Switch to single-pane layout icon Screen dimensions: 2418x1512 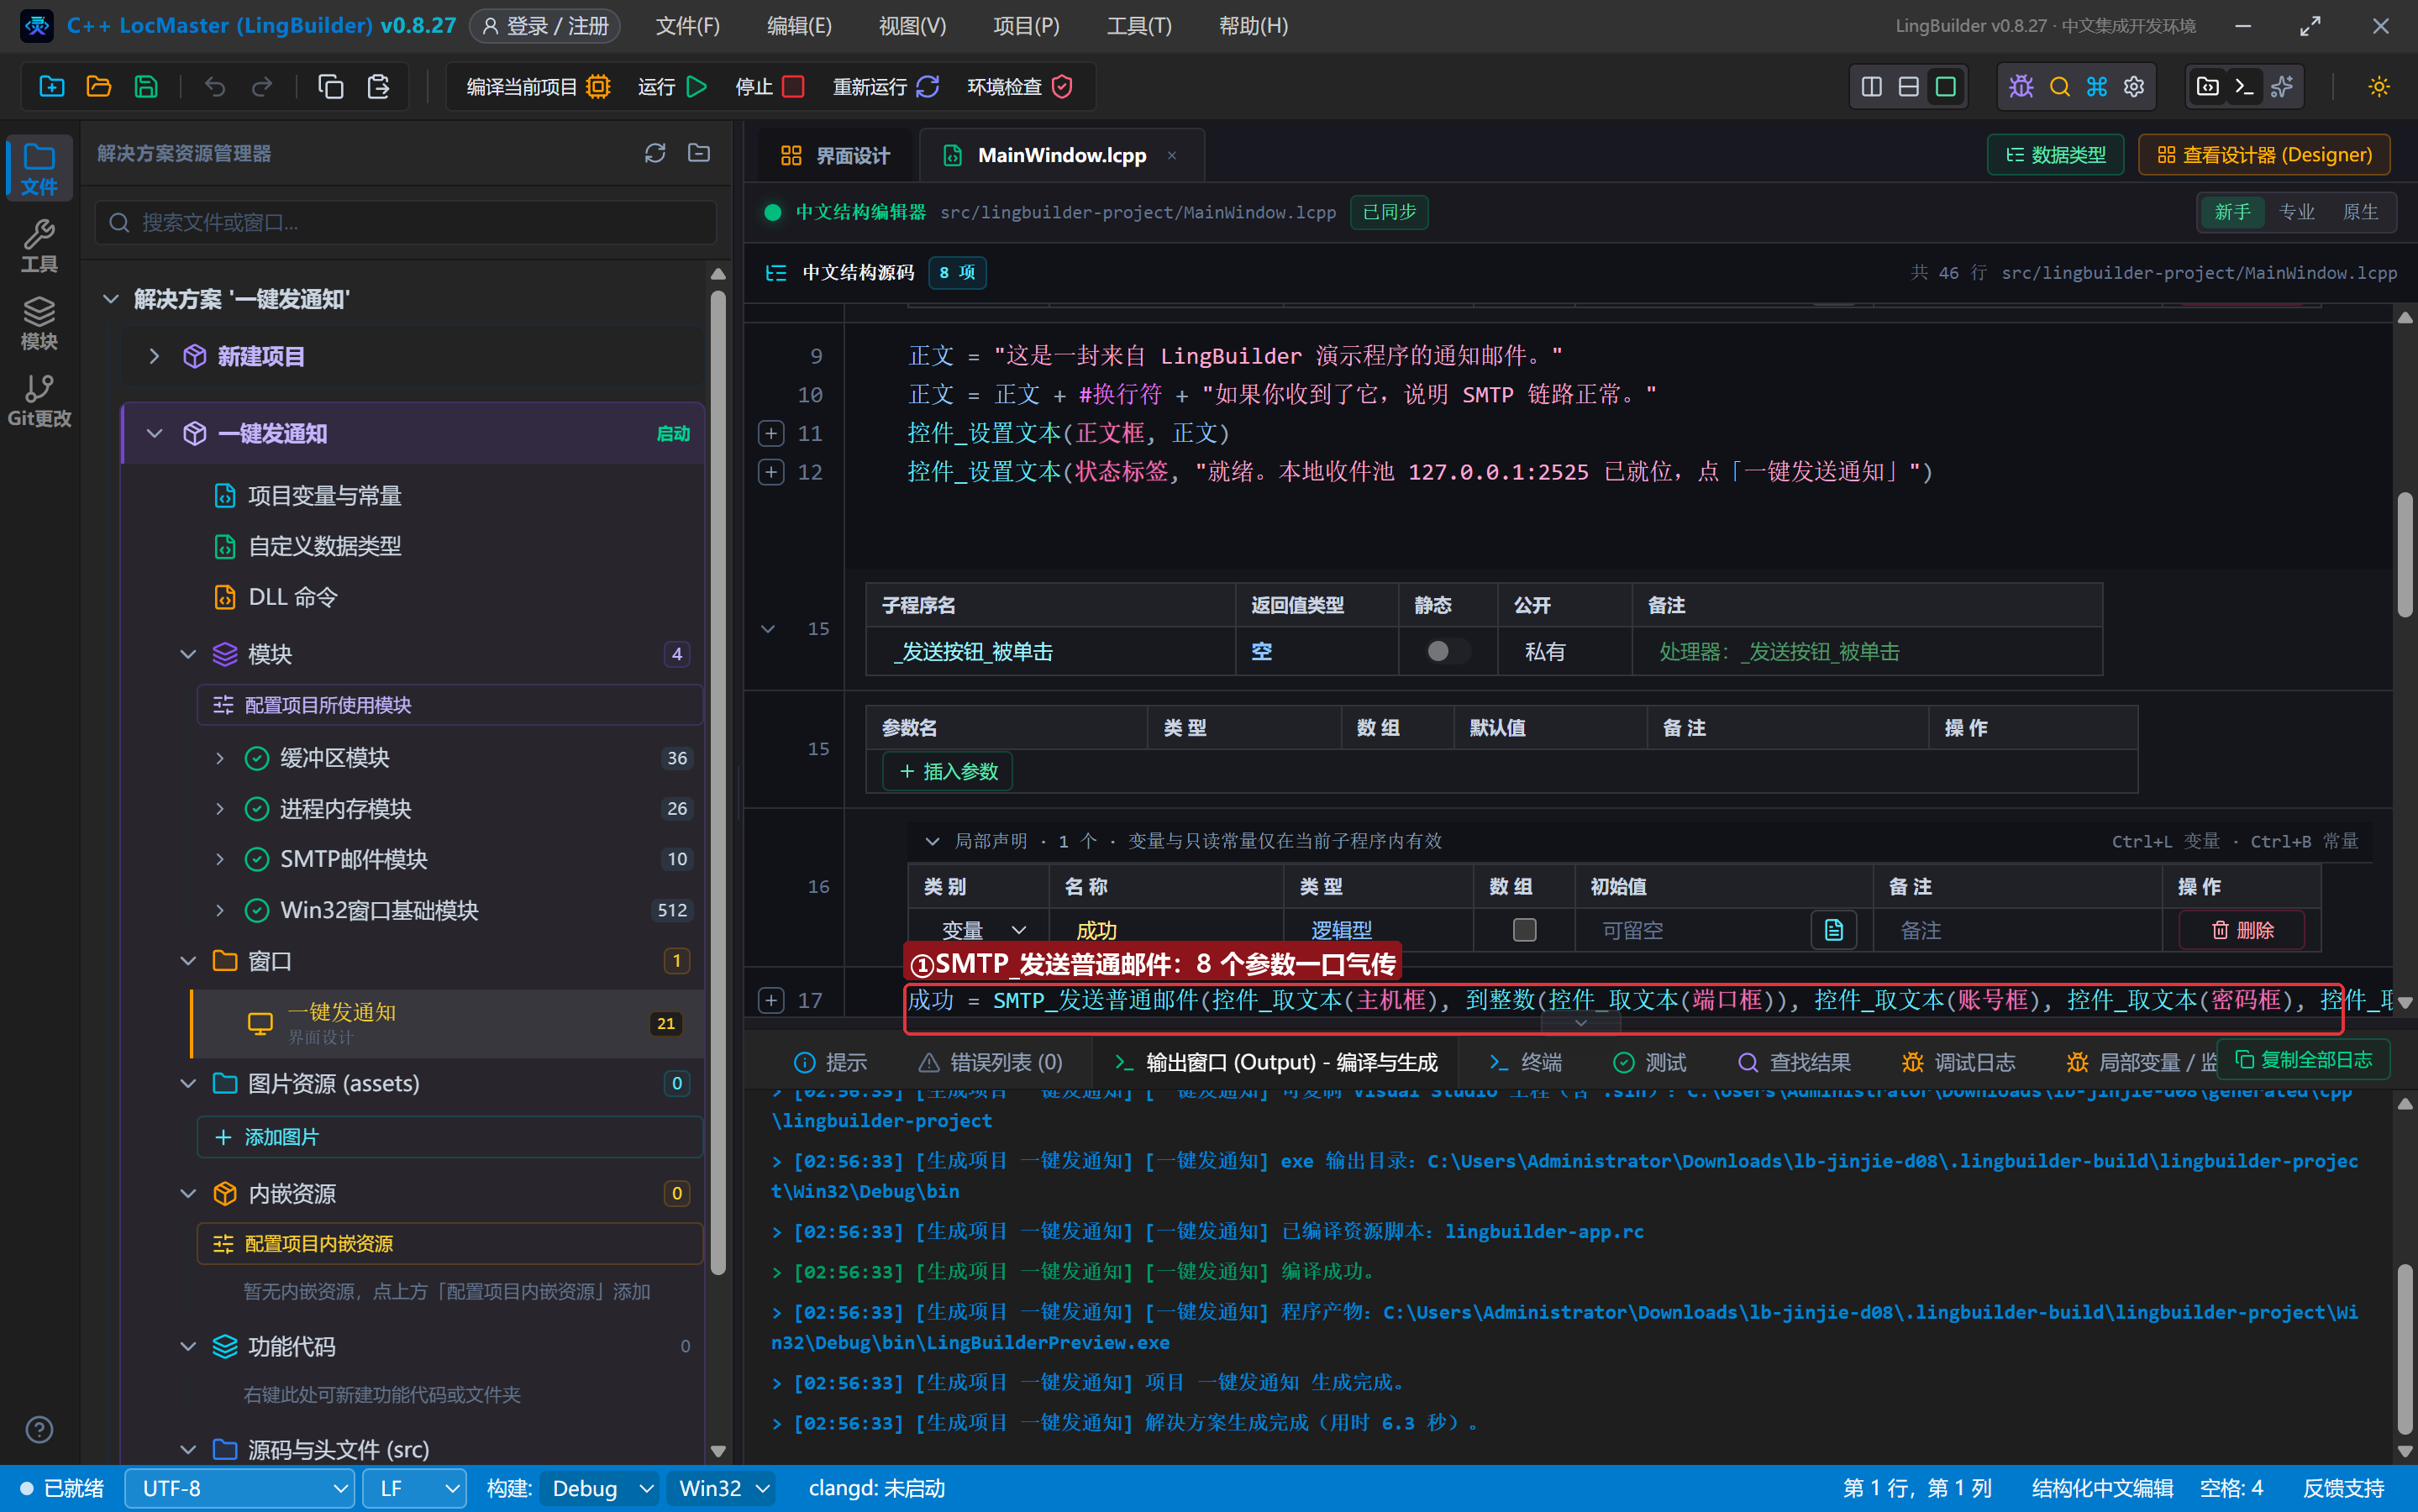[x=1945, y=87]
